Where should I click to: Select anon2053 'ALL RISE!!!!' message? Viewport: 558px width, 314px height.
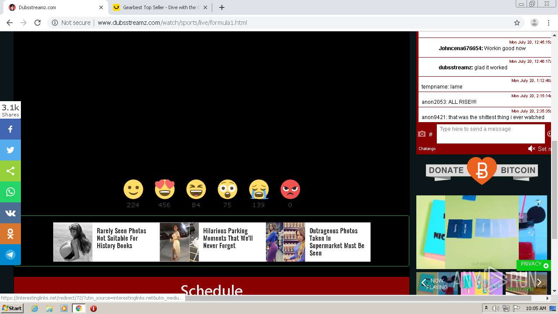click(484, 99)
